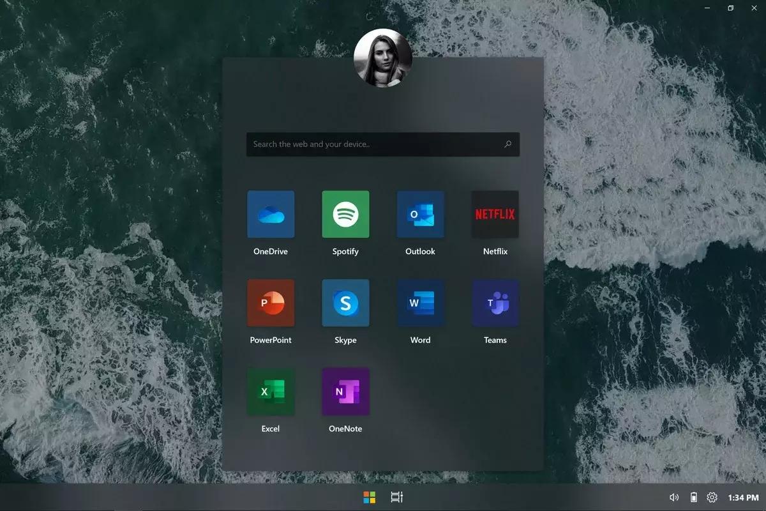
Task: Click the Windows logo on the taskbar
Action: [369, 496]
